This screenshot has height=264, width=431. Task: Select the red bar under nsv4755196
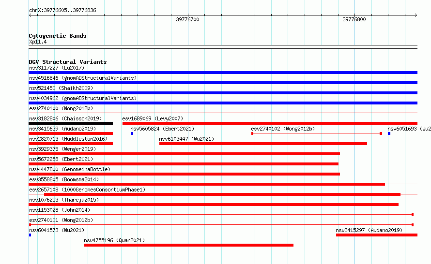[x=189, y=245]
